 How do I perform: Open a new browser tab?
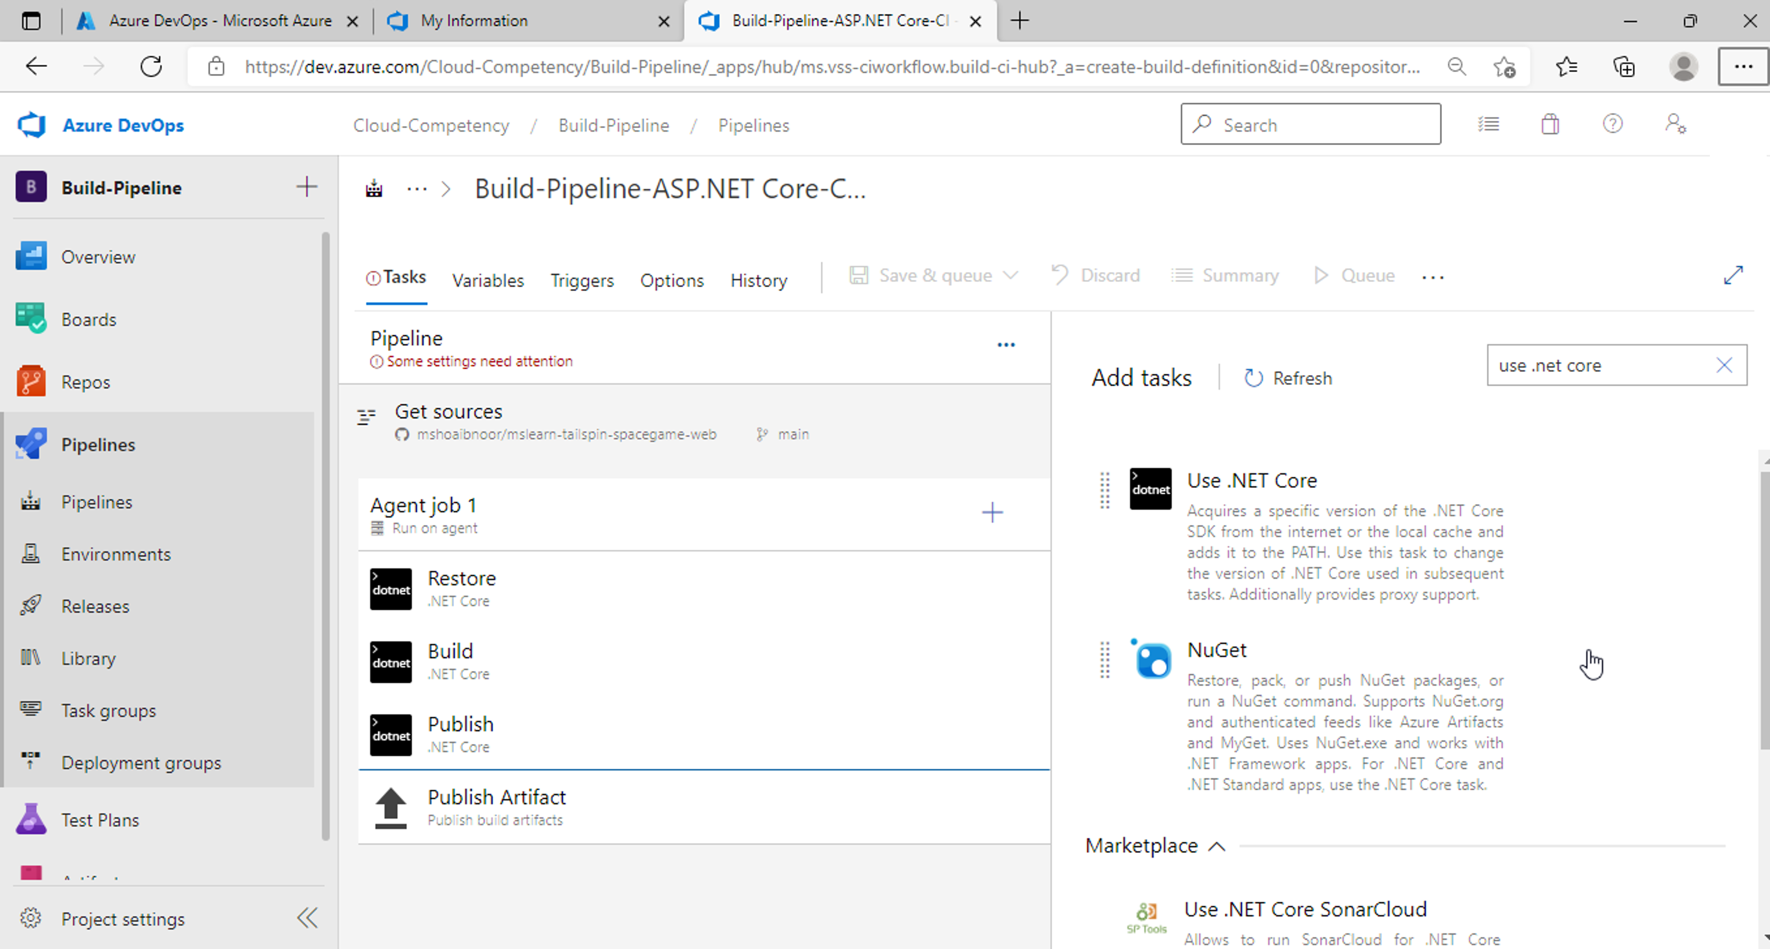coord(1020,21)
